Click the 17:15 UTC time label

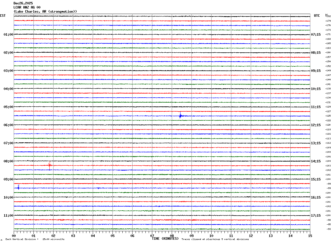(x=316, y=216)
